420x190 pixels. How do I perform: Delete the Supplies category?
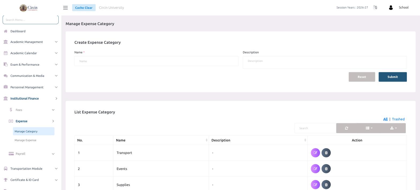tap(326, 185)
